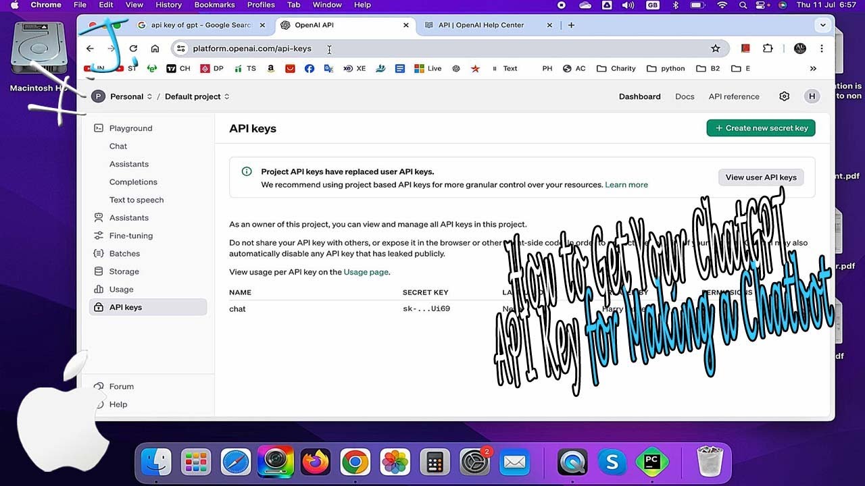The height and width of the screenshot is (486, 865).
Task: Open the H profile avatar menu
Action: tap(812, 97)
